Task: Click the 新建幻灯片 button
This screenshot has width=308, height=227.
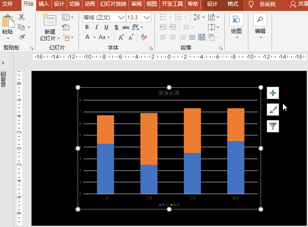Action: [x=50, y=28]
